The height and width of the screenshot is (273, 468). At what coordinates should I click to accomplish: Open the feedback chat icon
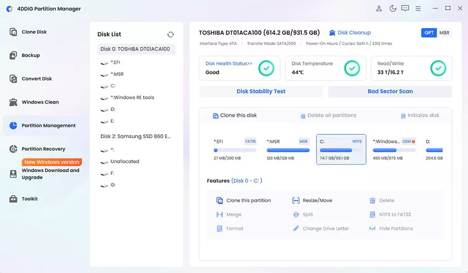pos(405,8)
